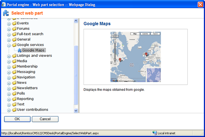Select the Media category label
Image resolution: width=205 pixels, height=137 pixels.
coord(22,61)
